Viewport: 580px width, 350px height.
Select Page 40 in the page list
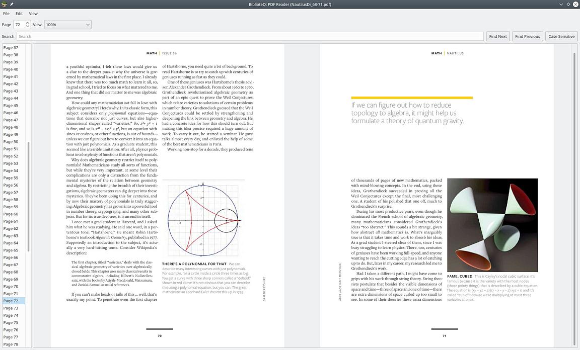14,69
